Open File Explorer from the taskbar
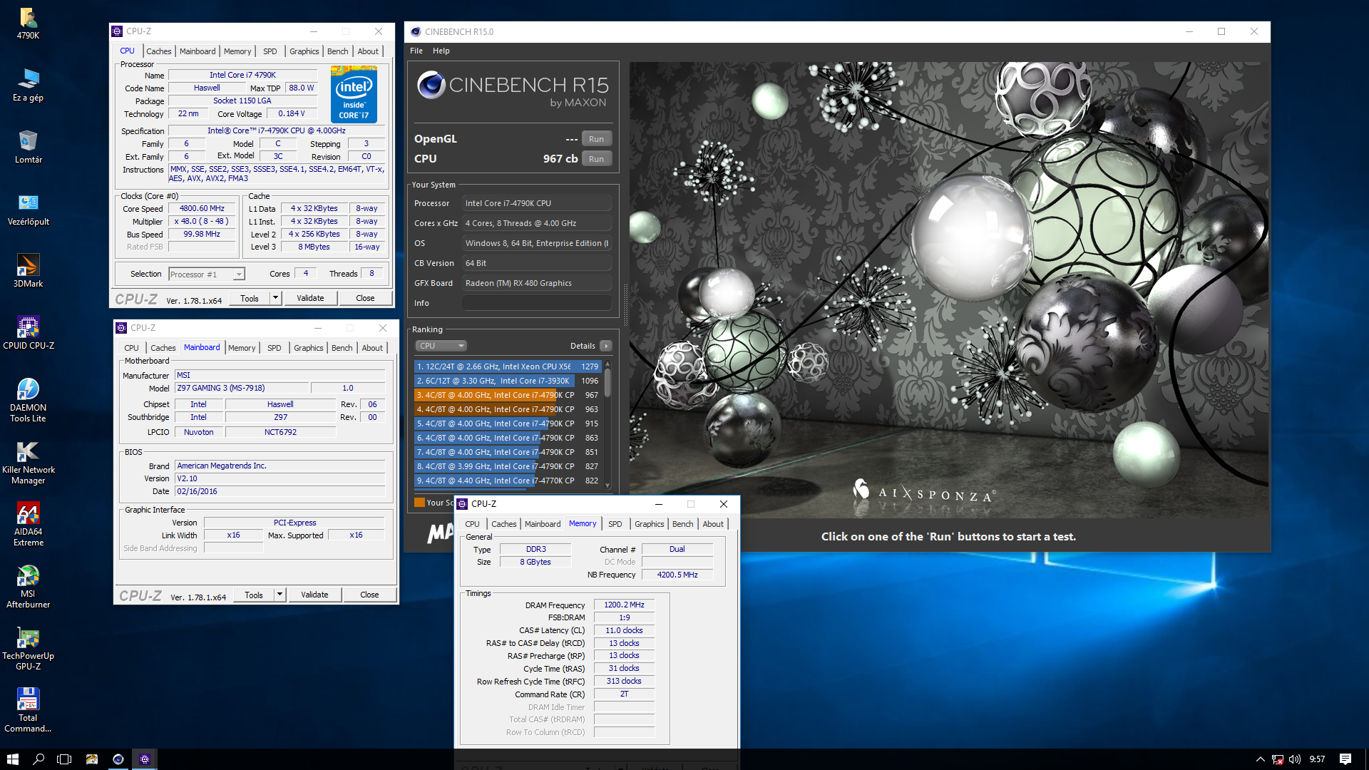 (x=91, y=759)
